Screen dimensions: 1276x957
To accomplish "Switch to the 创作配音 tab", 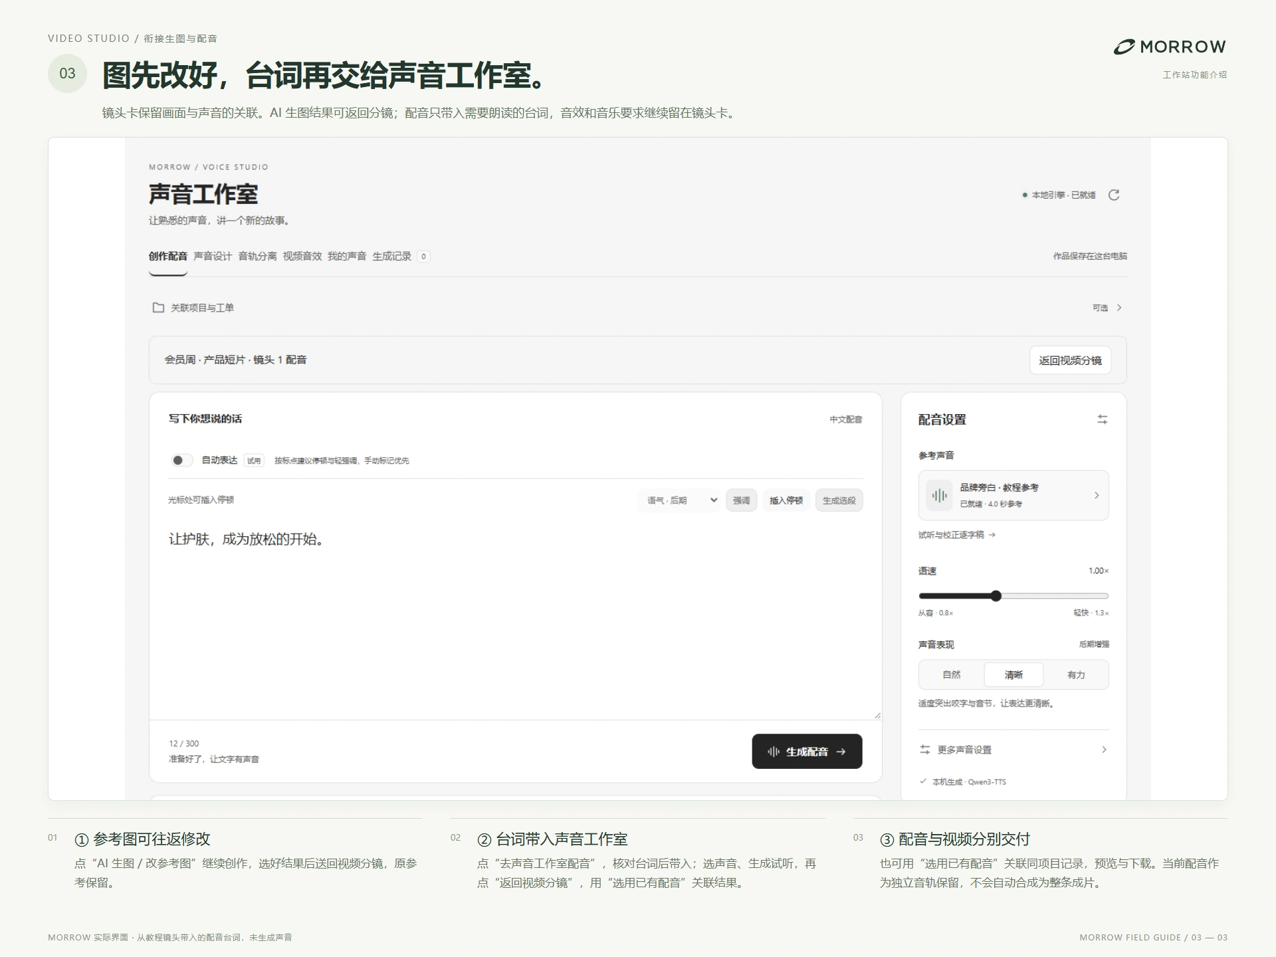I will click(x=168, y=257).
